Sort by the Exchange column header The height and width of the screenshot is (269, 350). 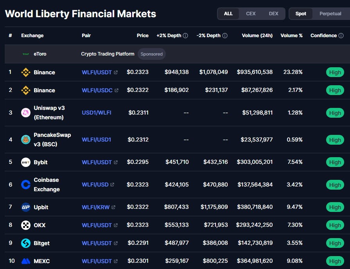32,36
